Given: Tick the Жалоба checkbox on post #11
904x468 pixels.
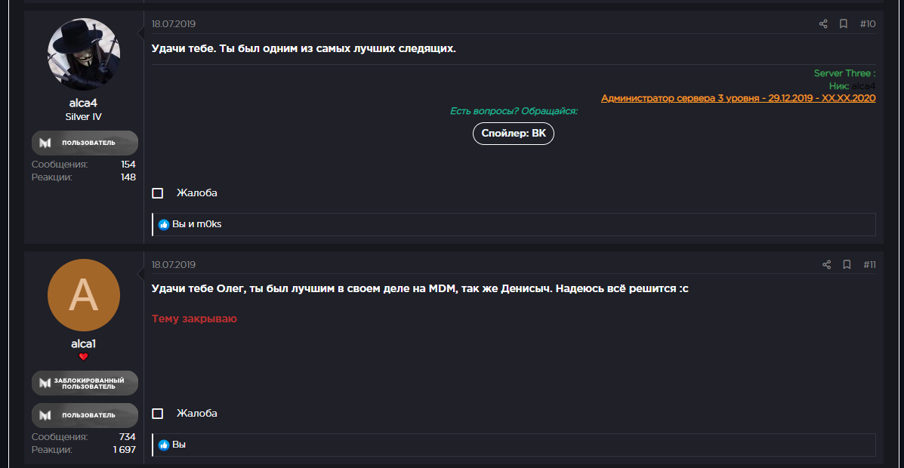Looking at the screenshot, I should pyautogui.click(x=158, y=414).
